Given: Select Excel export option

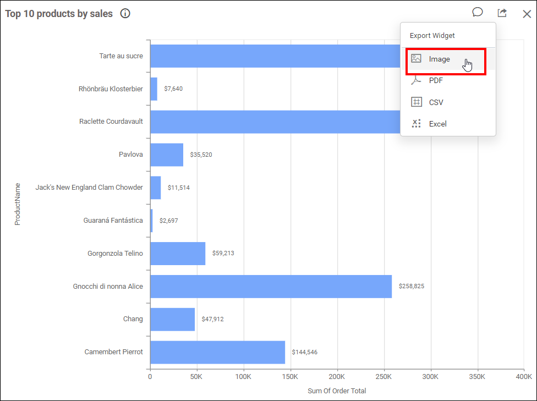Looking at the screenshot, I should [437, 124].
